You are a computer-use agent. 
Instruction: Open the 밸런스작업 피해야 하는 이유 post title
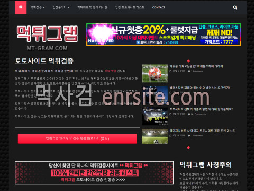[x=200, y=88]
